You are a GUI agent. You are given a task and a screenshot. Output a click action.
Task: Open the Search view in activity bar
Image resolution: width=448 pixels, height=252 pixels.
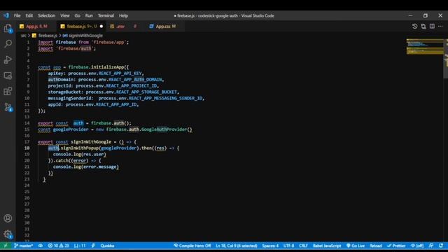[8, 43]
